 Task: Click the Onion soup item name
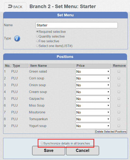pos(37,85)
